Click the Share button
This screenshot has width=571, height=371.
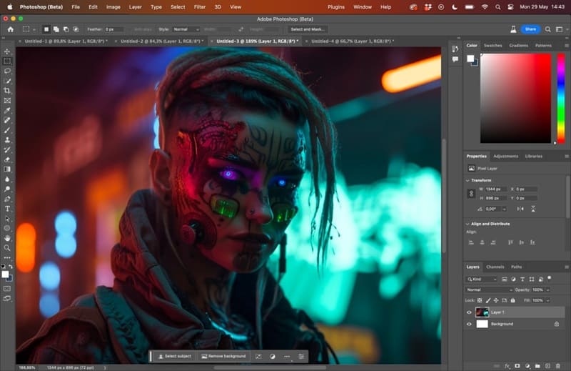point(530,29)
